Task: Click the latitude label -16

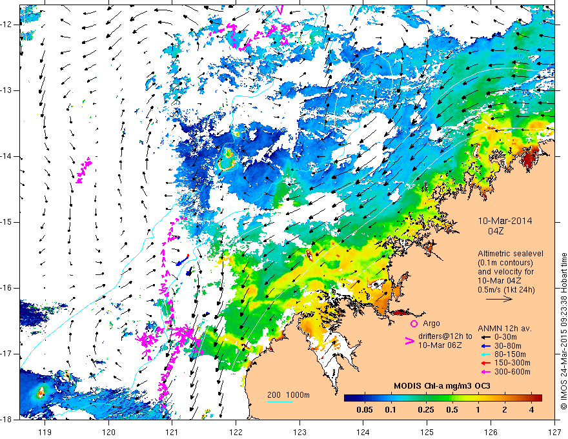Action: [6, 288]
